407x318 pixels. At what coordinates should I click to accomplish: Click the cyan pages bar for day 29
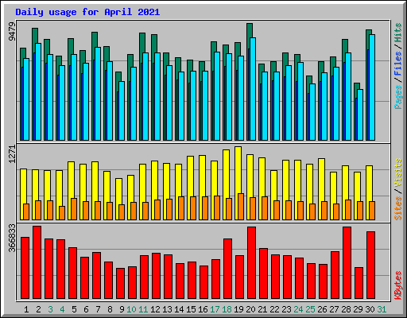pyautogui.click(x=360, y=114)
